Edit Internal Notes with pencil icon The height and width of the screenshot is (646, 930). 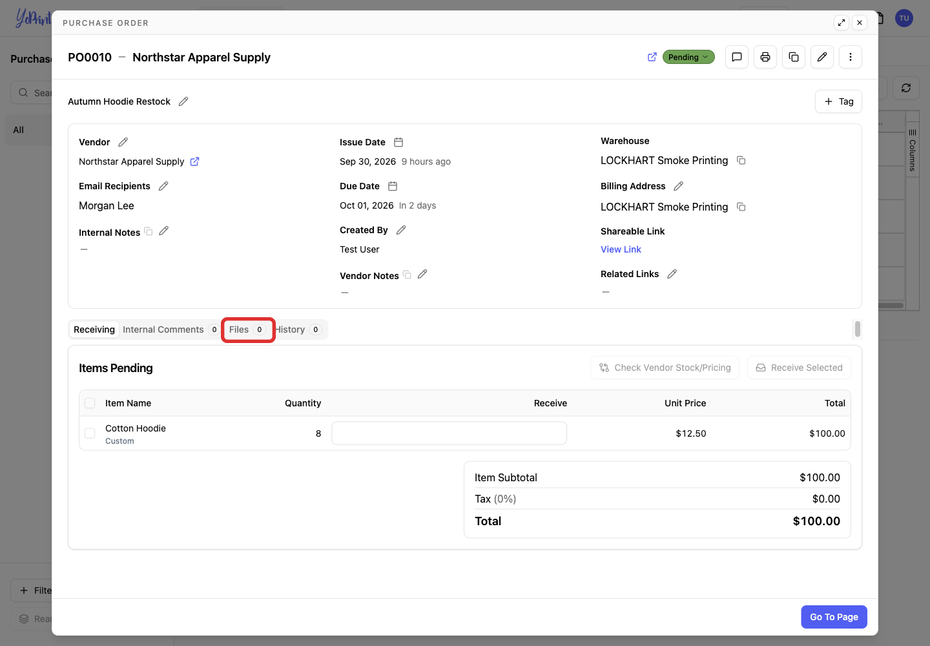(164, 231)
